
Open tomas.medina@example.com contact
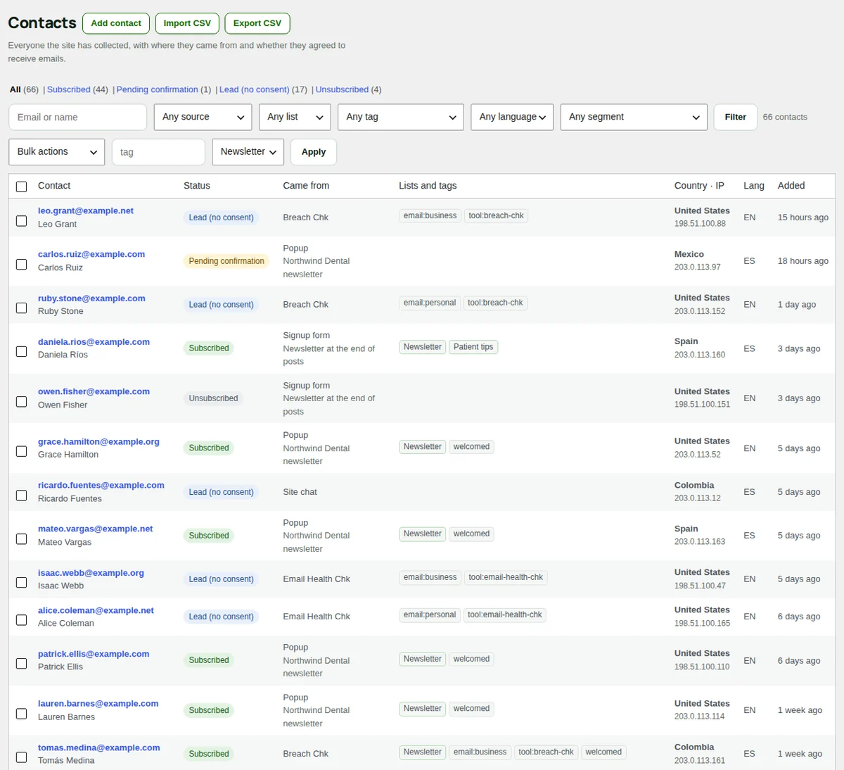pyautogui.click(x=99, y=747)
